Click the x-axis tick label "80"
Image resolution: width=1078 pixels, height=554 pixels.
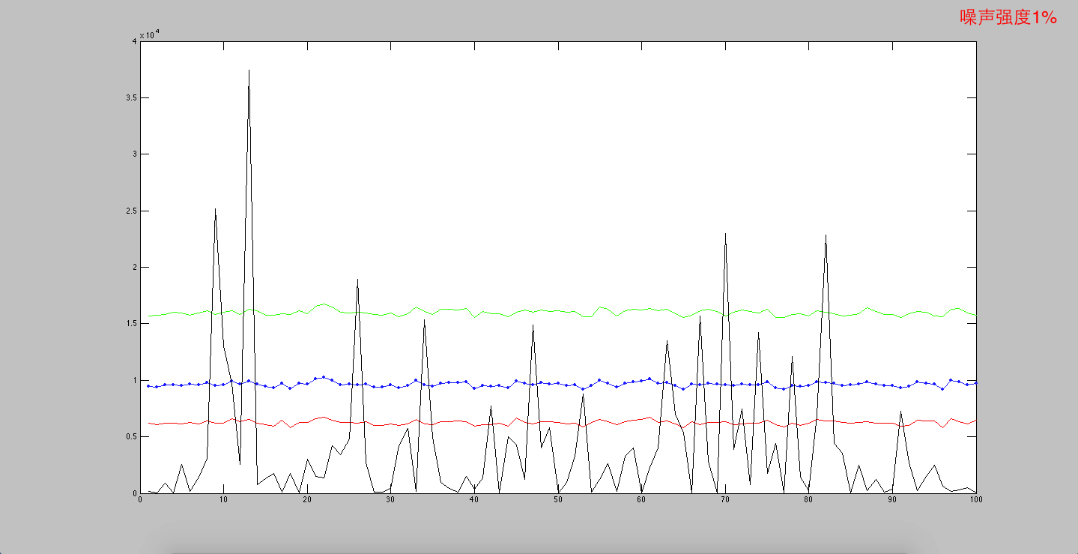click(808, 500)
